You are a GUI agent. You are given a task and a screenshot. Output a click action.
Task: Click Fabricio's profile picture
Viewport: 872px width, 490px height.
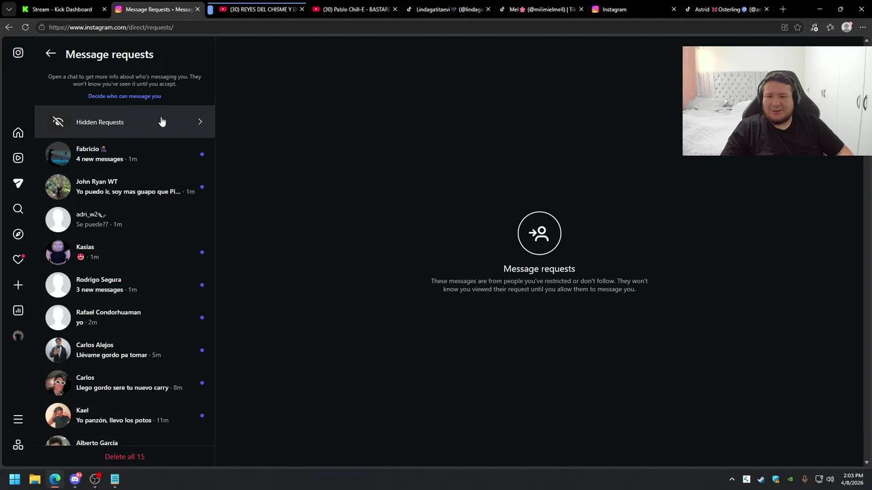point(58,154)
